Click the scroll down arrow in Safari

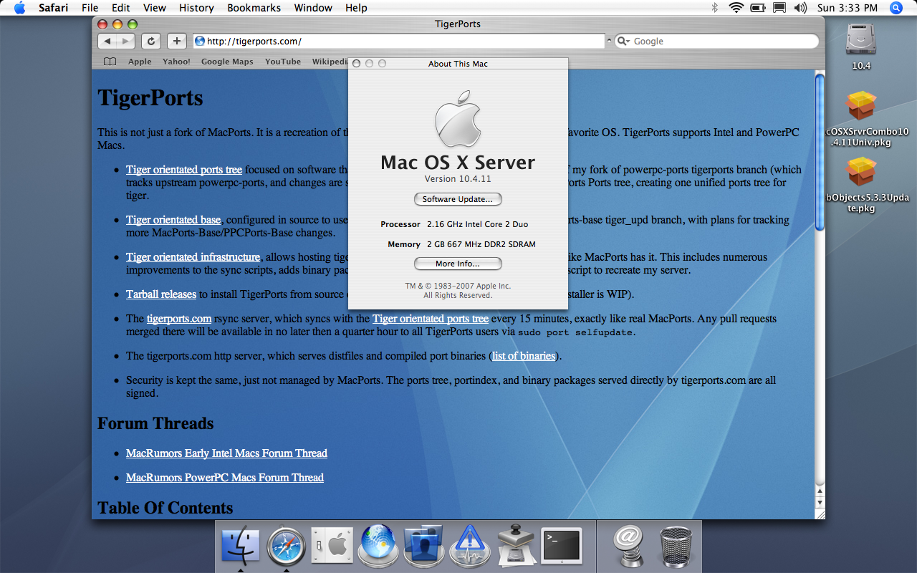point(820,502)
